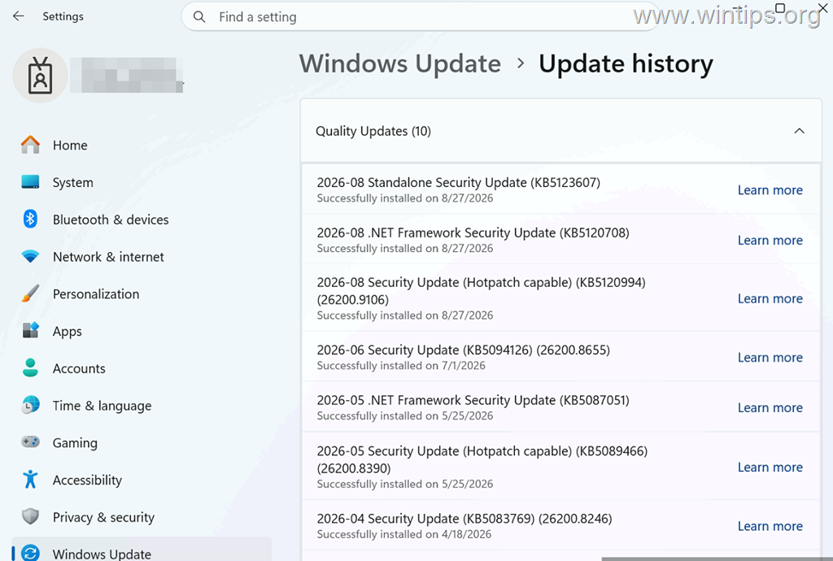833x561 pixels.
Task: Learn more about KB5120994 update
Action: coord(770,299)
